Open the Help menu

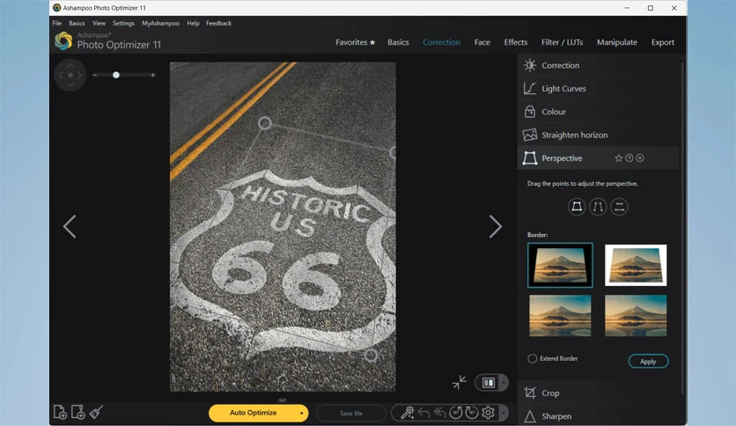tap(193, 23)
